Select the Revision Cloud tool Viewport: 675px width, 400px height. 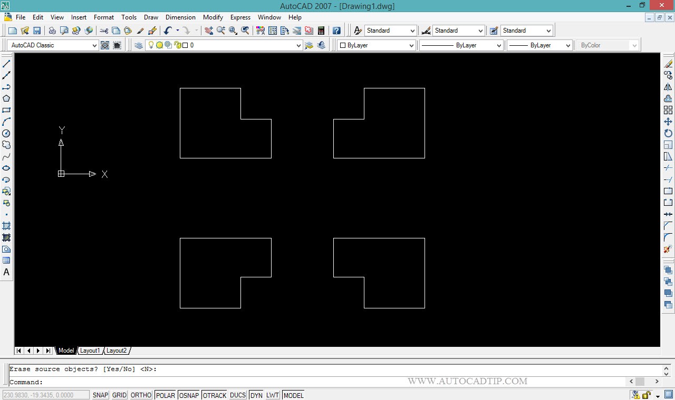coord(6,145)
